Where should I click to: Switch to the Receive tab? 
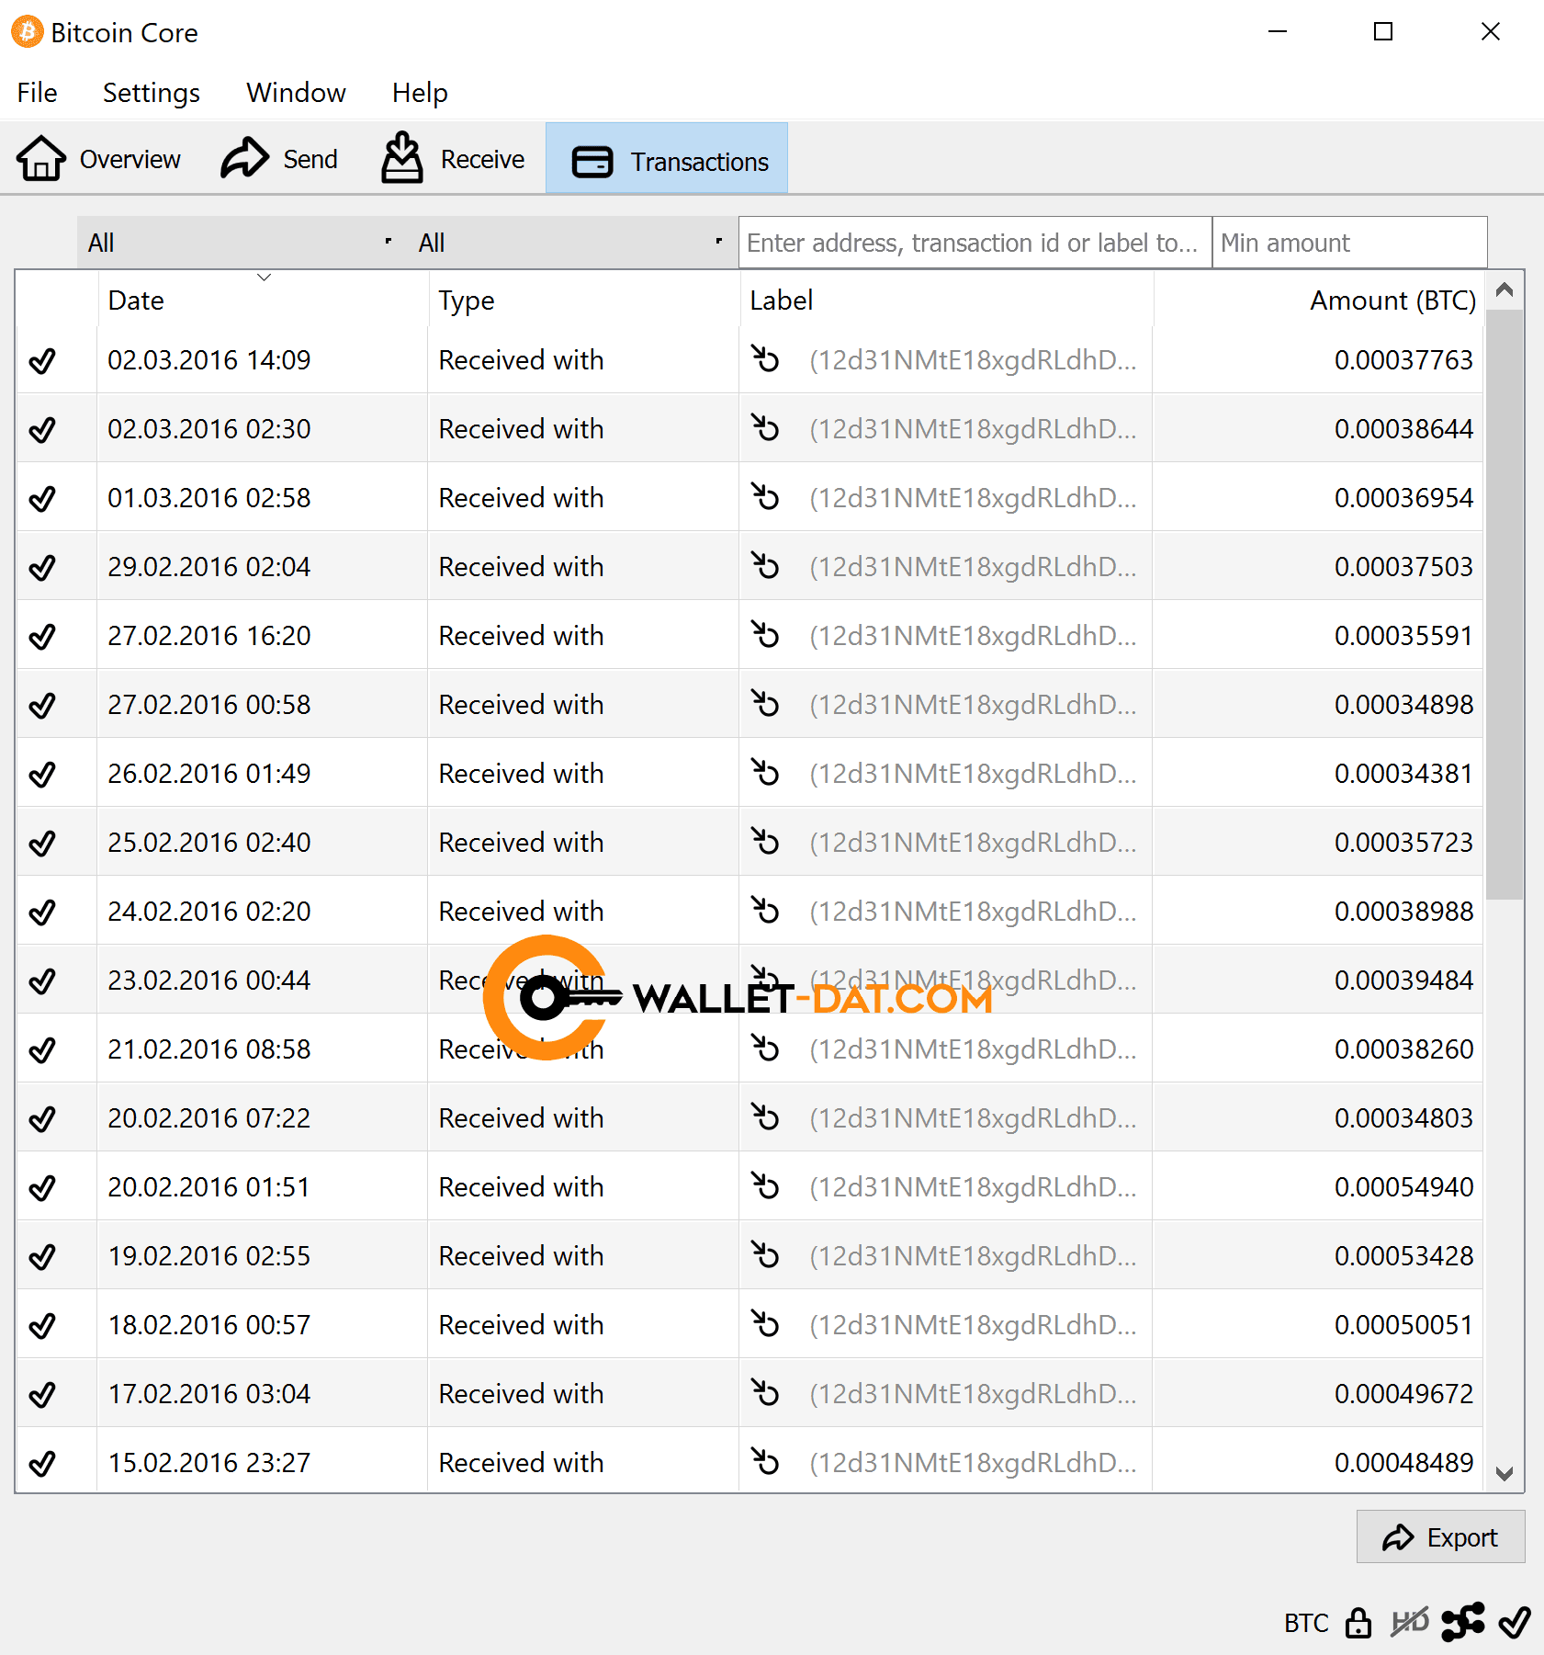pos(453,159)
